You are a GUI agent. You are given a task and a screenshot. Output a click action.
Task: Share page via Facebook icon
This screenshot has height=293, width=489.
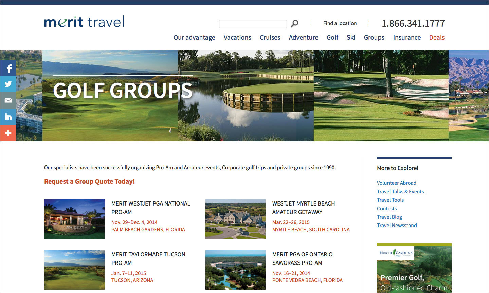click(8, 68)
